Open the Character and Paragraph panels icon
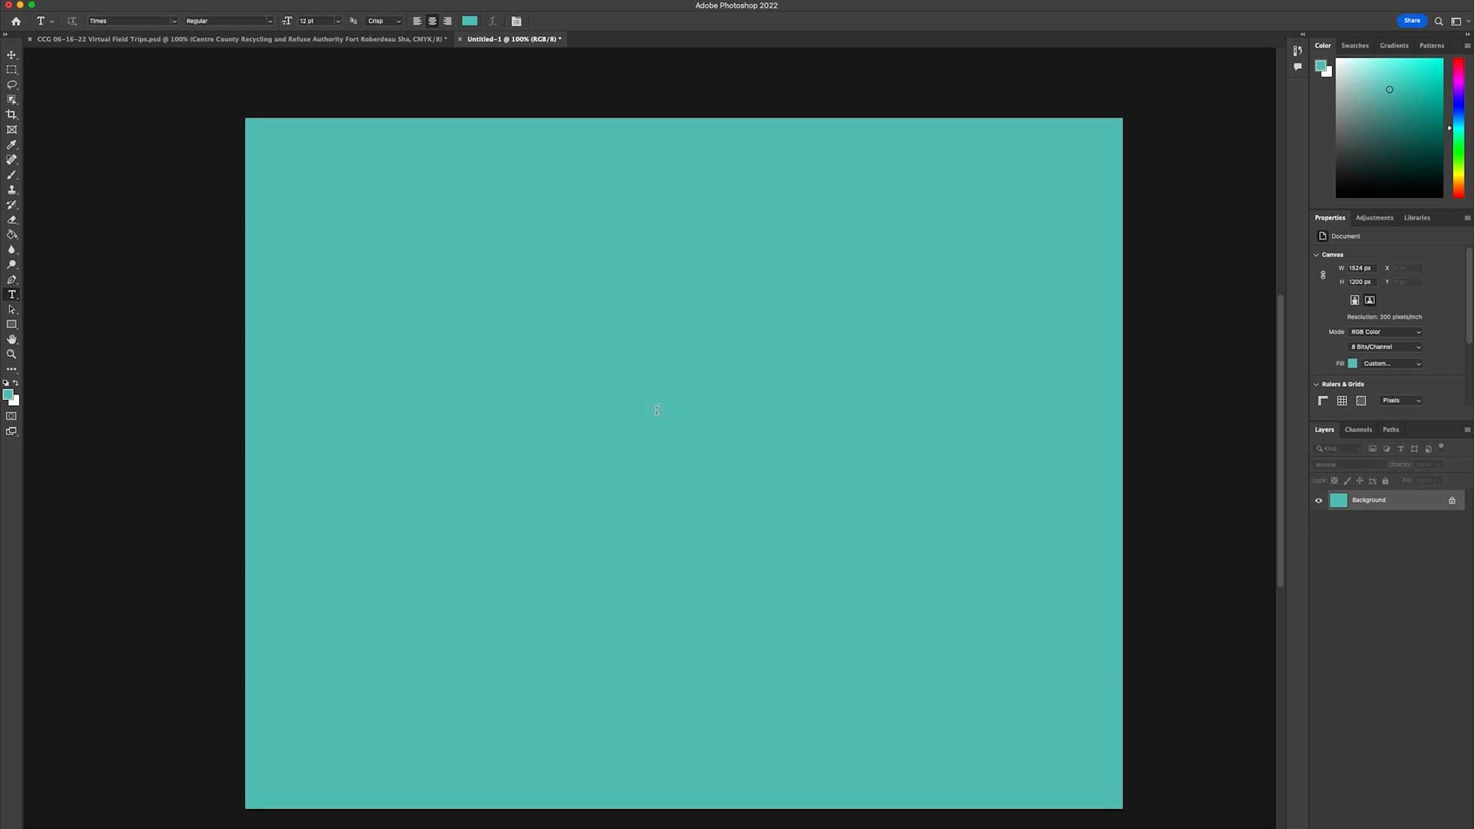1474x829 pixels. click(517, 21)
